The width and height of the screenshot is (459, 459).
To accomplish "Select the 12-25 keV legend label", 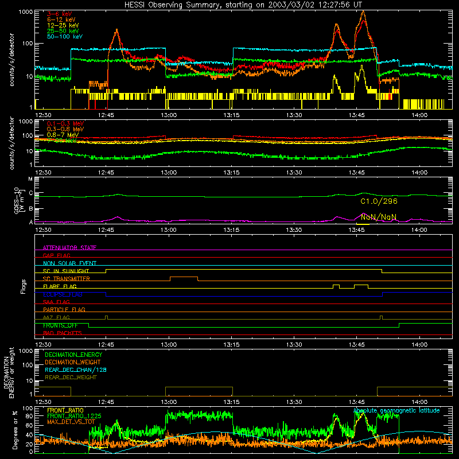I will (x=63, y=25).
